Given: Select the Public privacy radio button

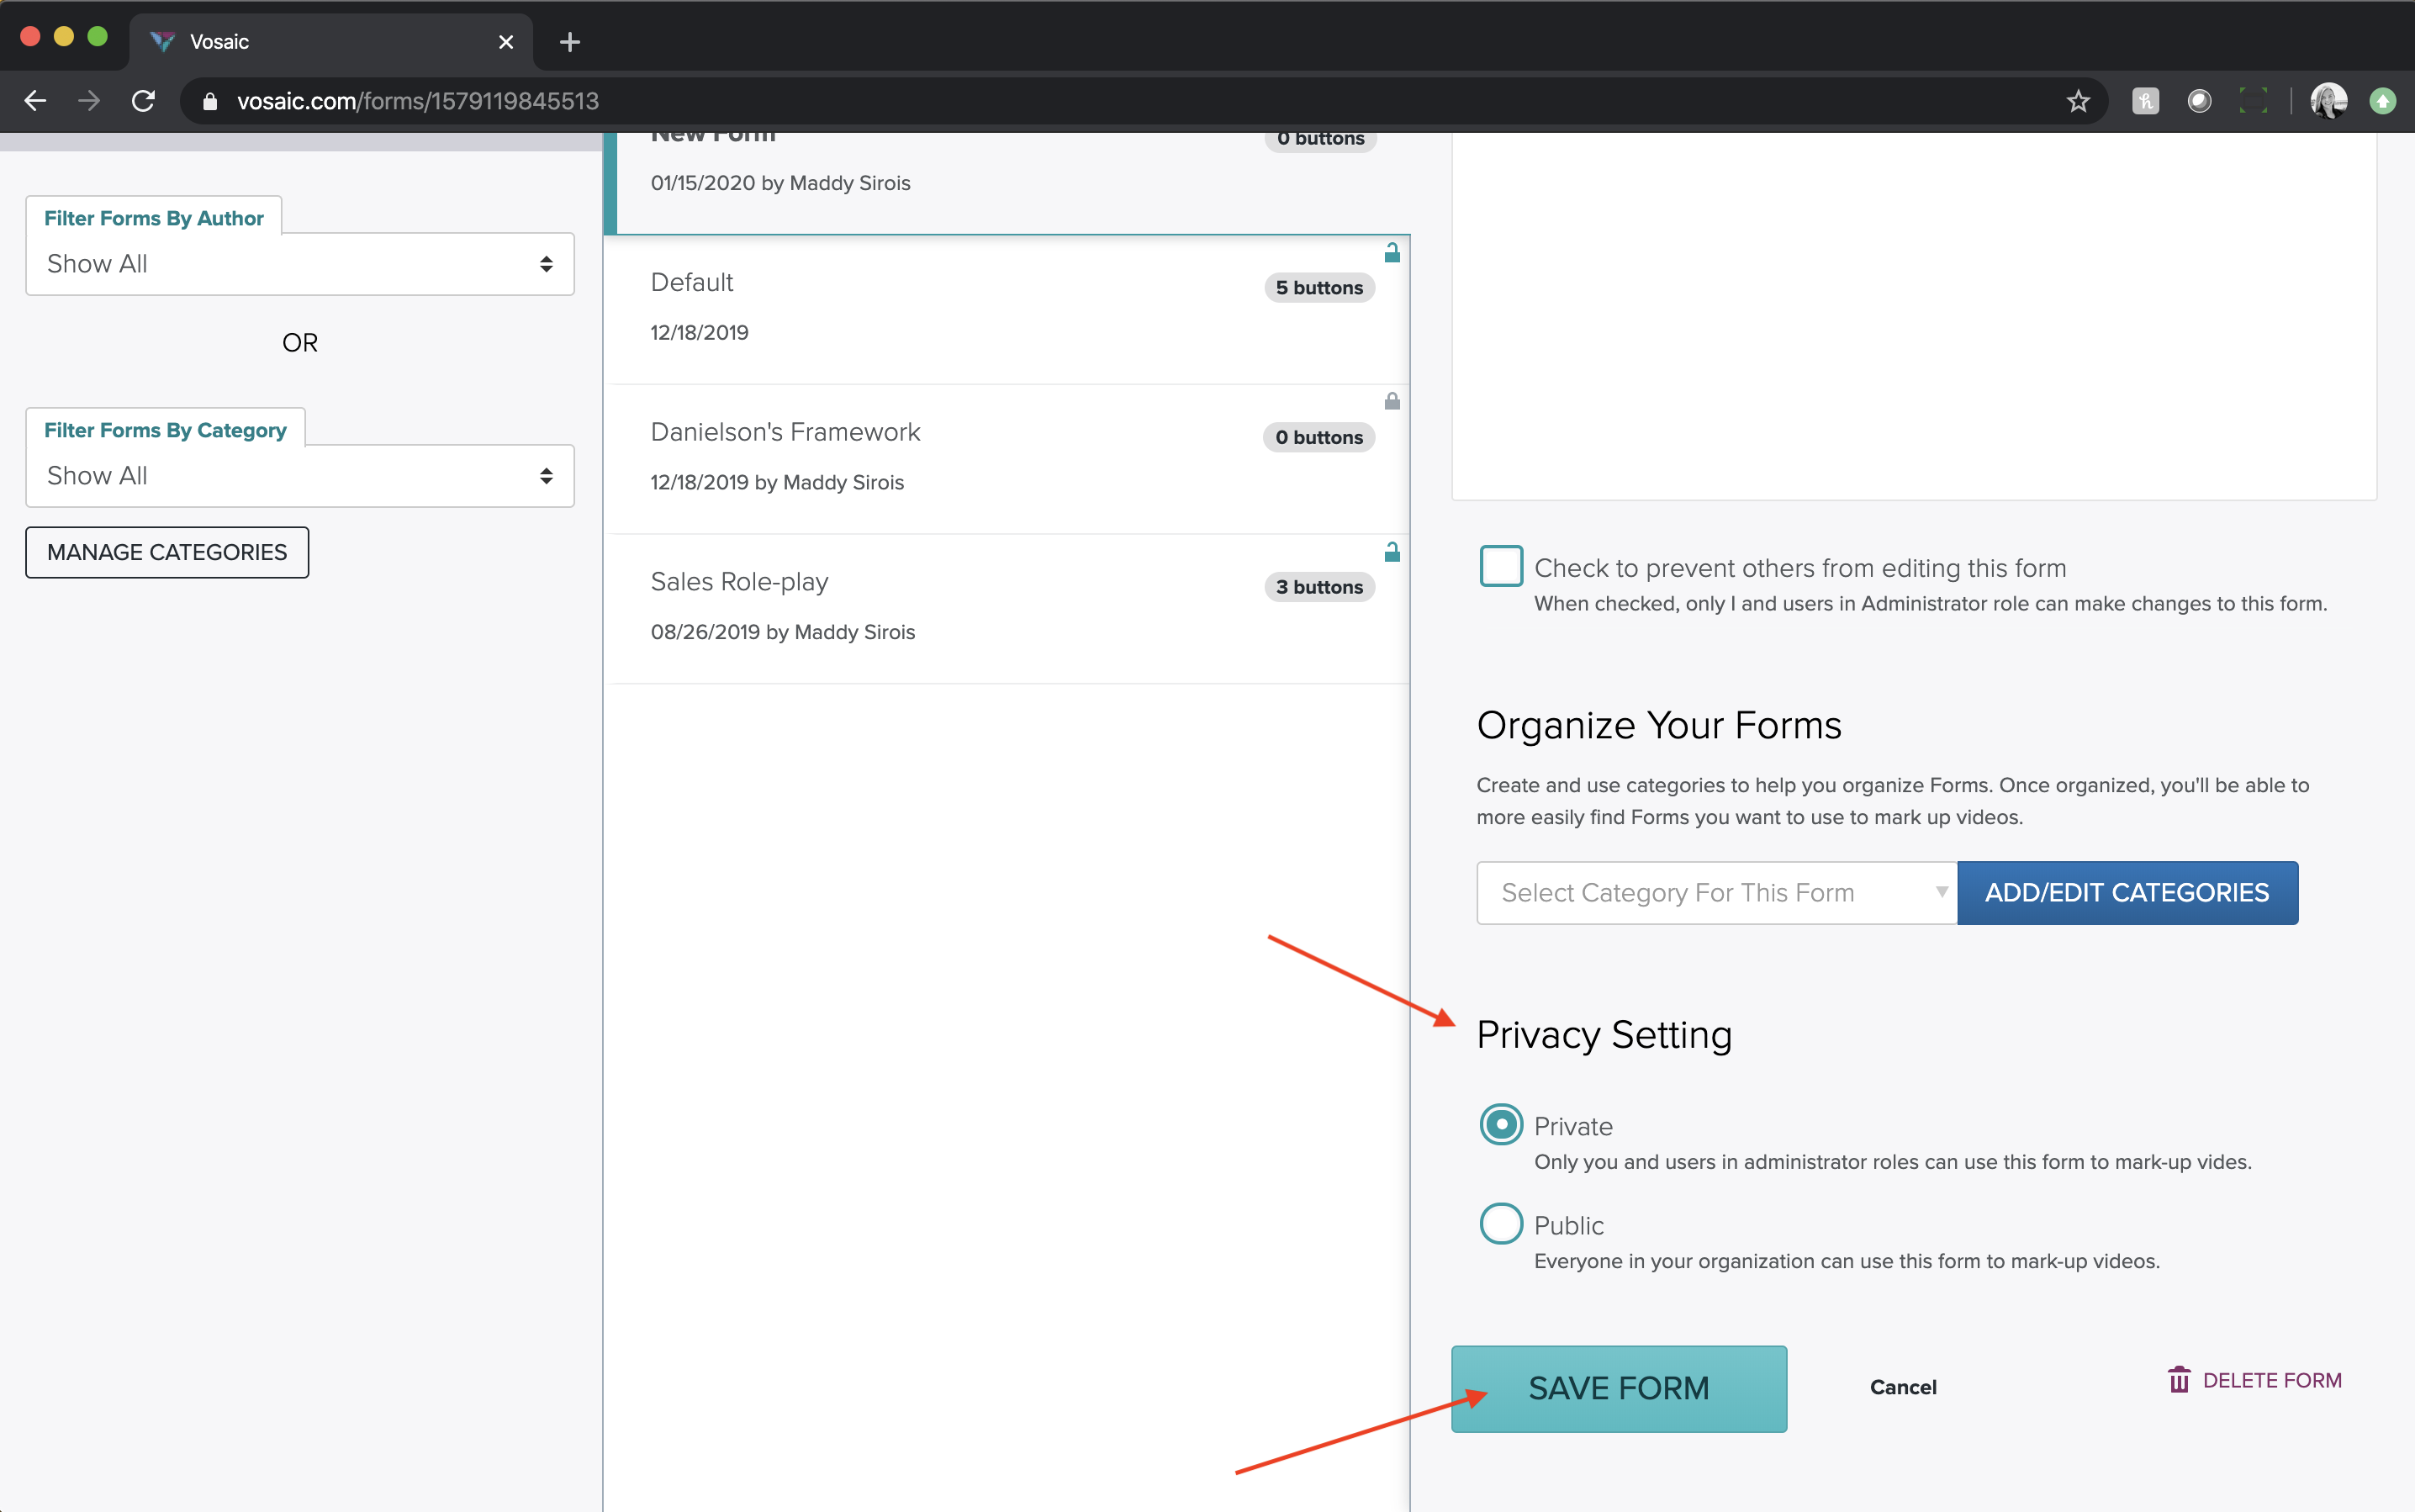Looking at the screenshot, I should (1500, 1224).
